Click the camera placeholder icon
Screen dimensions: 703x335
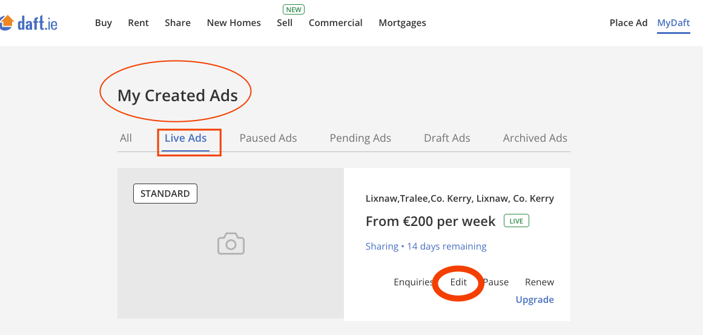(231, 244)
